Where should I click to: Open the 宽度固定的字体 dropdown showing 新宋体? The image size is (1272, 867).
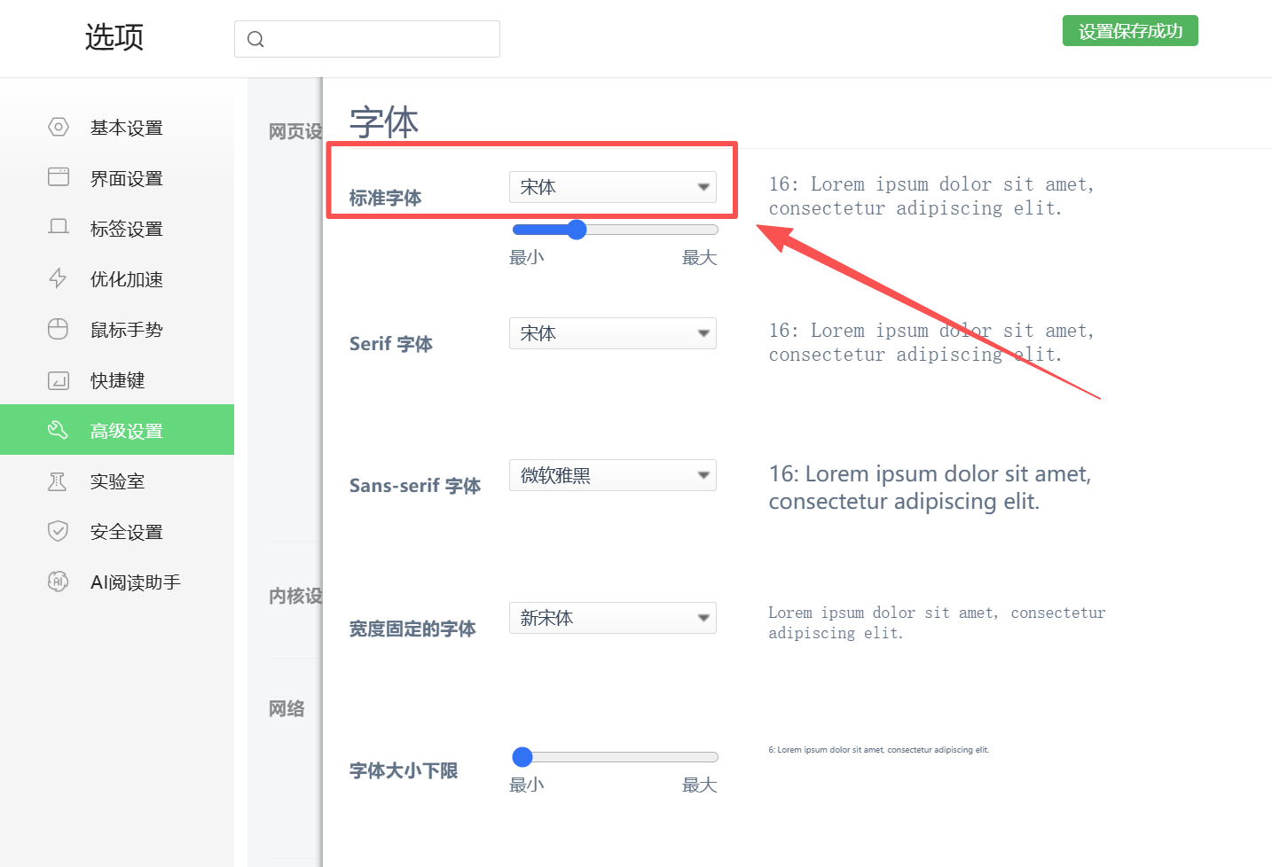(x=612, y=618)
